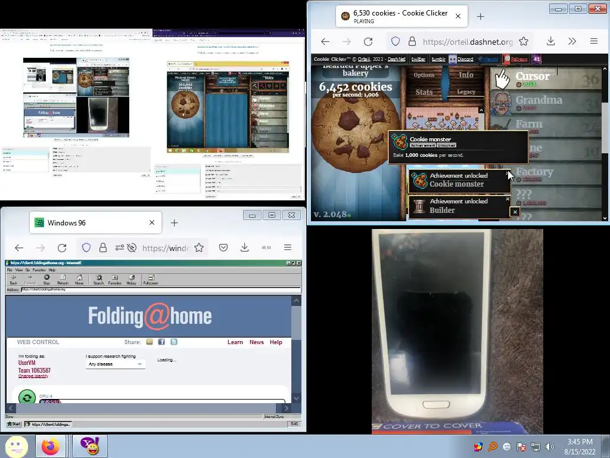610x458 pixels.
Task: Save Windows 96 page to Pocket
Action: pyautogui.click(x=223, y=247)
